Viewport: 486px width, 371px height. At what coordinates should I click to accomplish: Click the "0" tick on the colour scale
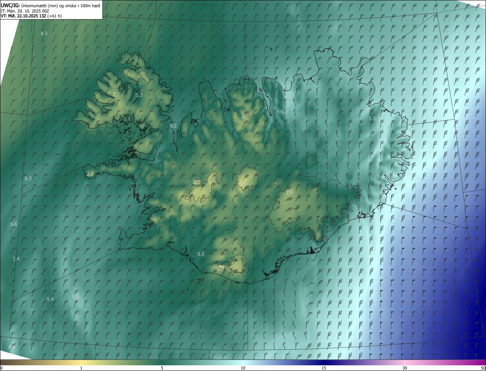click(x=1, y=368)
